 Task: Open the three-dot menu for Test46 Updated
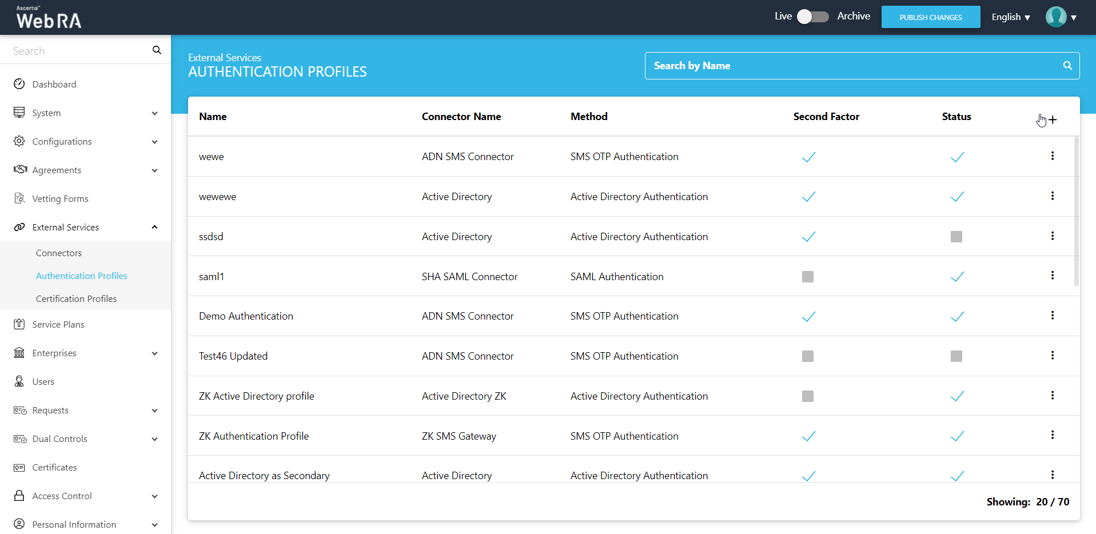pos(1052,356)
